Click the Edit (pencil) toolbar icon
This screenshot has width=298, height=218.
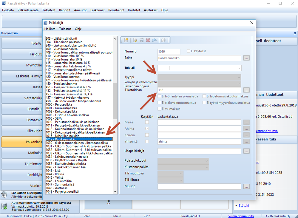point(135,40)
